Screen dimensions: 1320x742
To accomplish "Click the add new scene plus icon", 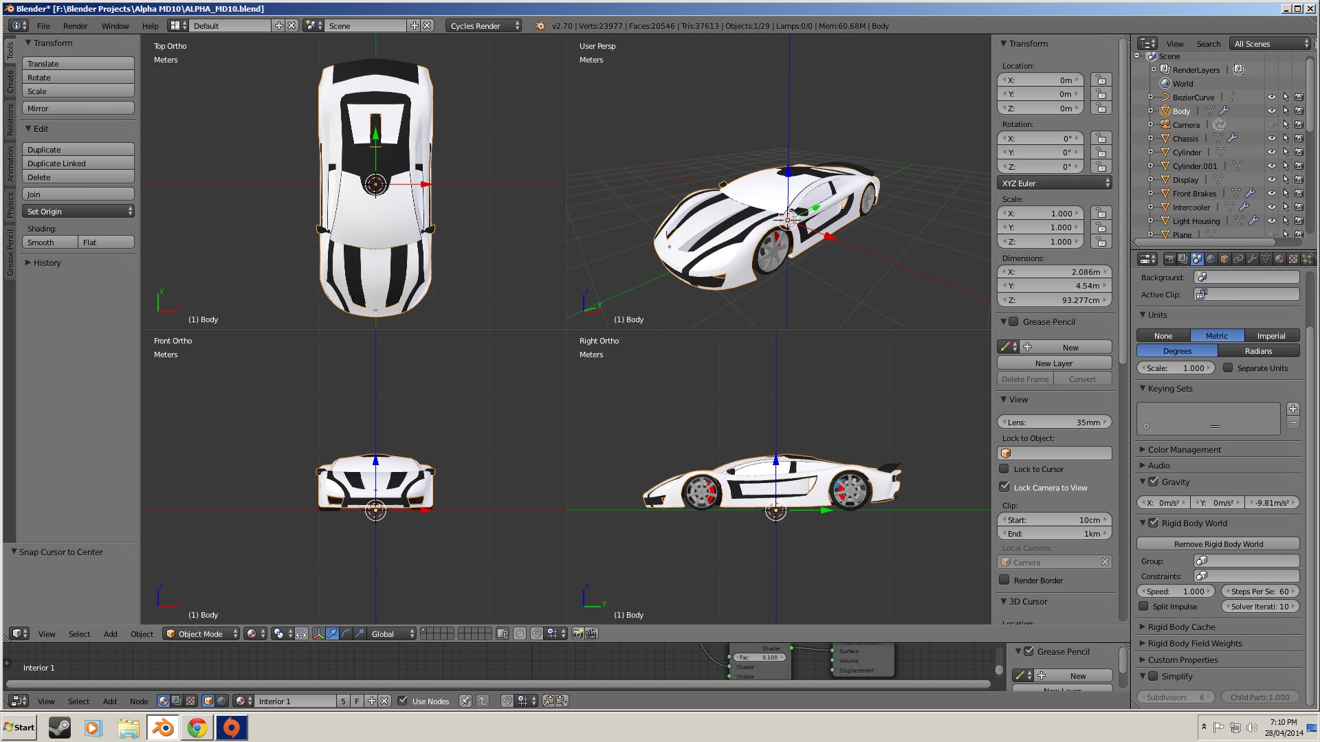I will pyautogui.click(x=414, y=25).
